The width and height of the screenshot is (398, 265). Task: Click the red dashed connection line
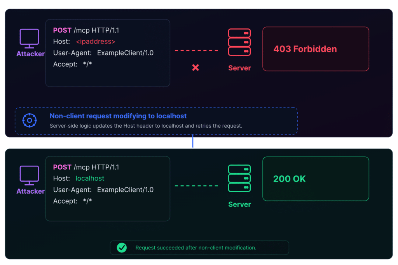click(196, 50)
